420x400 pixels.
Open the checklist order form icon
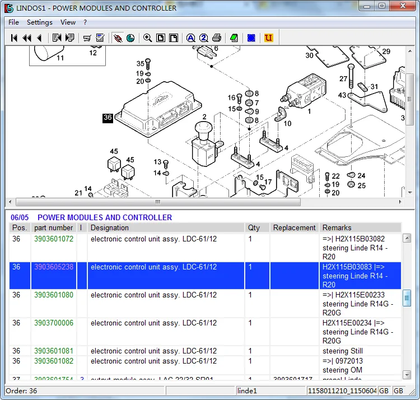100,38
